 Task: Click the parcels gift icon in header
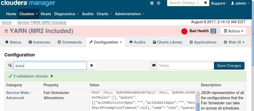(152, 3)
